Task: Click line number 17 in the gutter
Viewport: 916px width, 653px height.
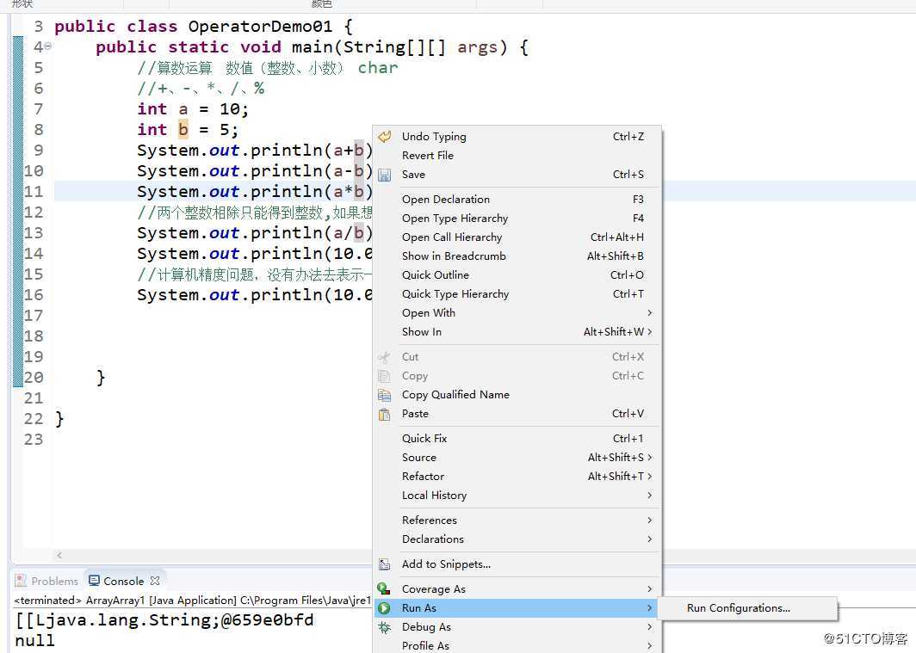Action: 34,316
